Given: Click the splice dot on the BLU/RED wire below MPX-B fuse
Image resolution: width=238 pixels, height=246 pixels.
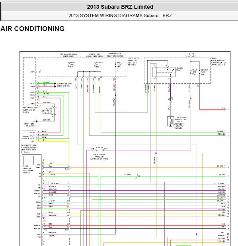Looking at the screenshot, I should (191, 98).
